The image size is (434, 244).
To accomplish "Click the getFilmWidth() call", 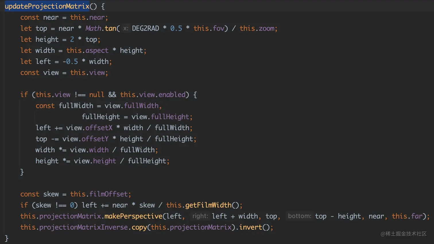I will point(212,205).
